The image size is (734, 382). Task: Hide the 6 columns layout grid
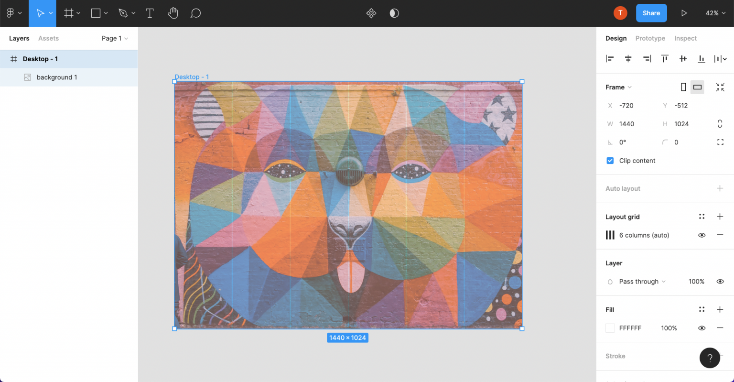[x=702, y=235]
